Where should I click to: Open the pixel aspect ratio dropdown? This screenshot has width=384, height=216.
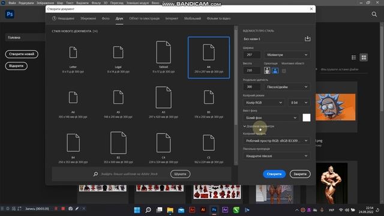277,156
